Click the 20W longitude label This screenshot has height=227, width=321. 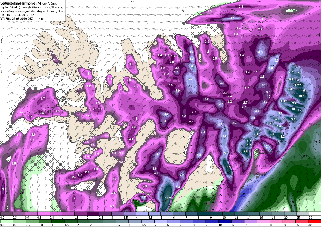132,1
